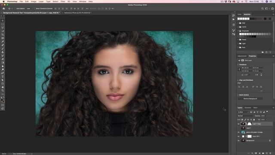Collapse the Quick Actions section
275x155 pixels.
[238, 95]
